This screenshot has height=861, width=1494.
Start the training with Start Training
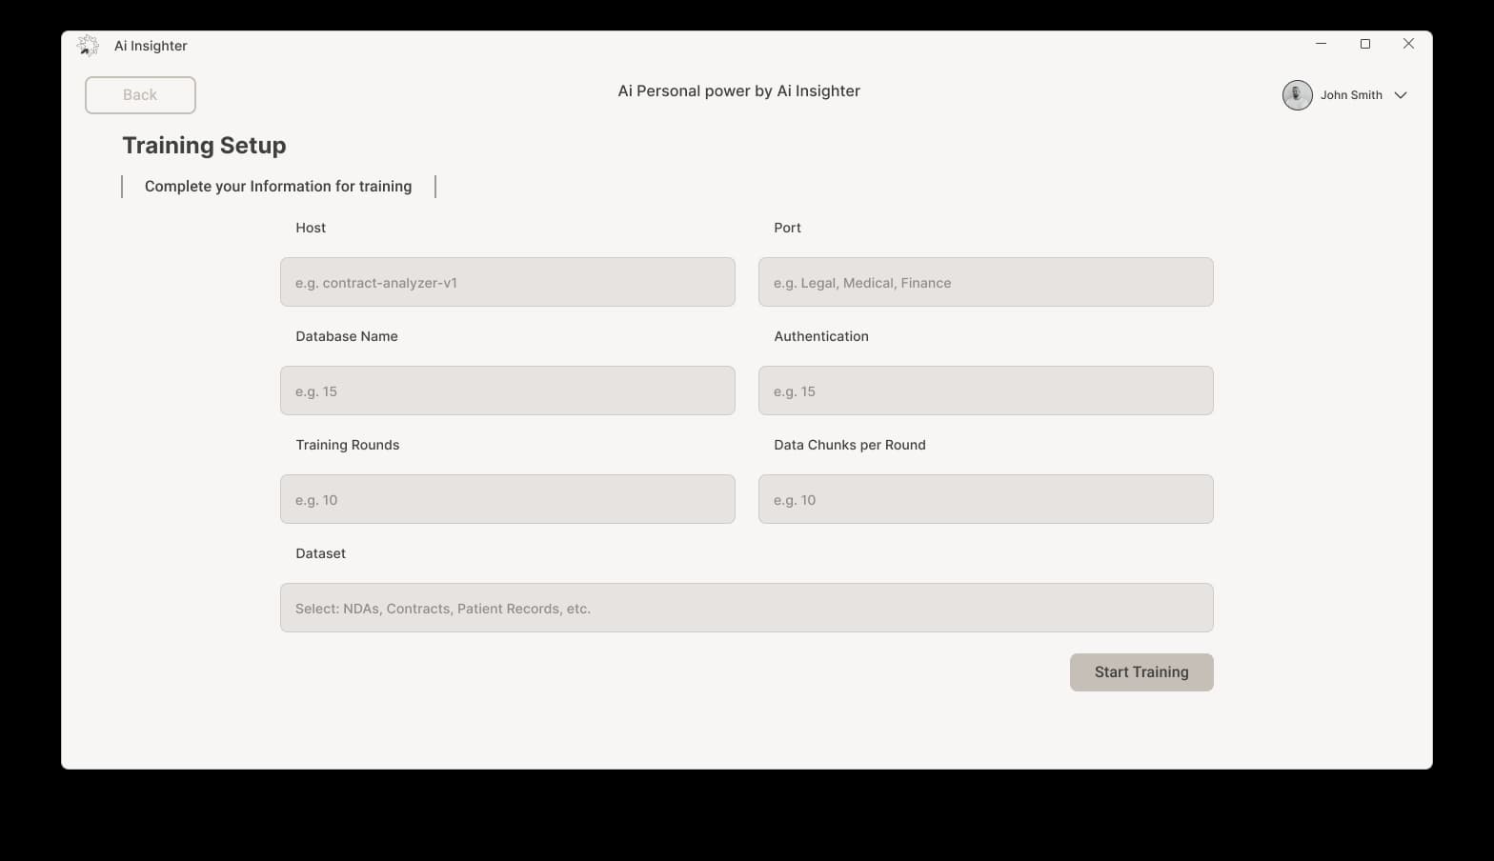click(1141, 672)
